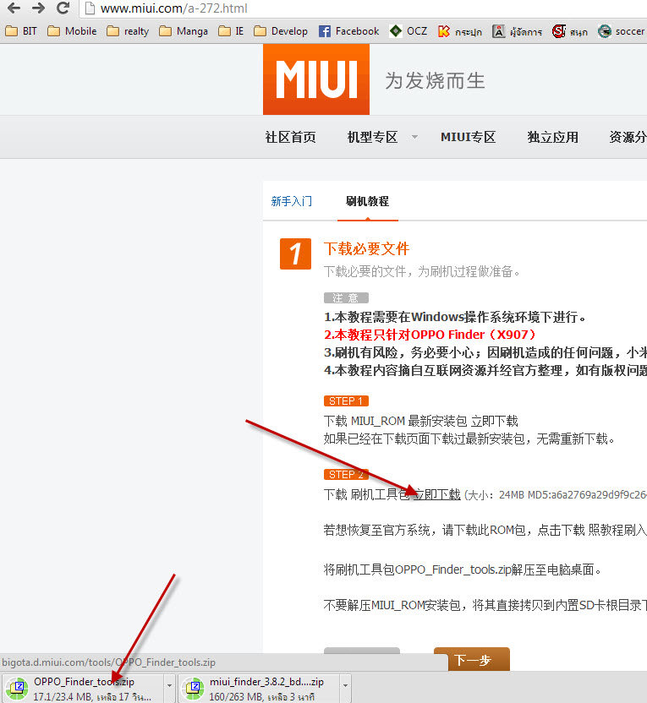
Task: Click the orange STEP 1 label
Action: coord(346,401)
